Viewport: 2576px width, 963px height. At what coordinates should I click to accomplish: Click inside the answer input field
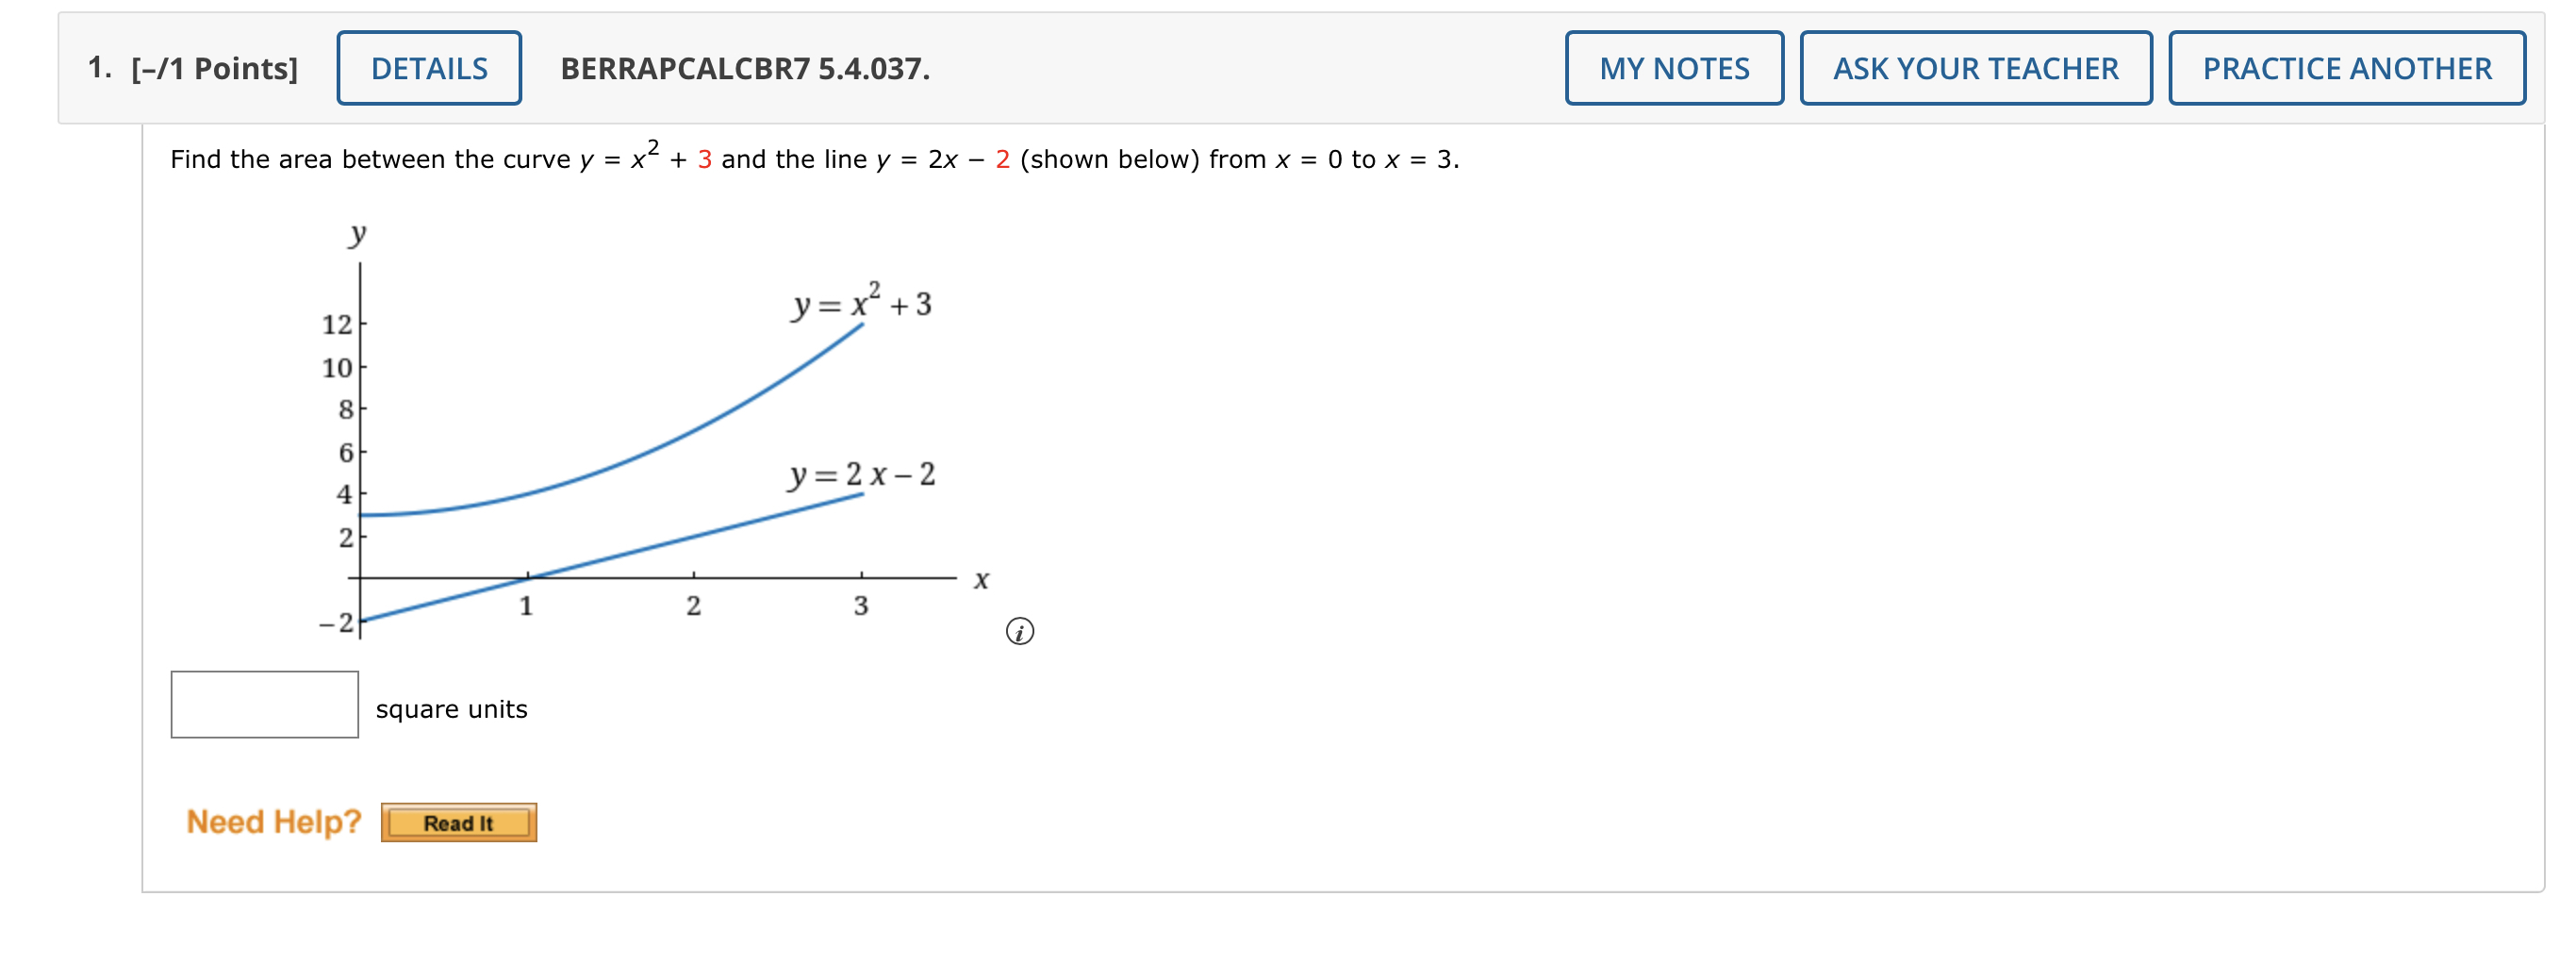(x=265, y=710)
